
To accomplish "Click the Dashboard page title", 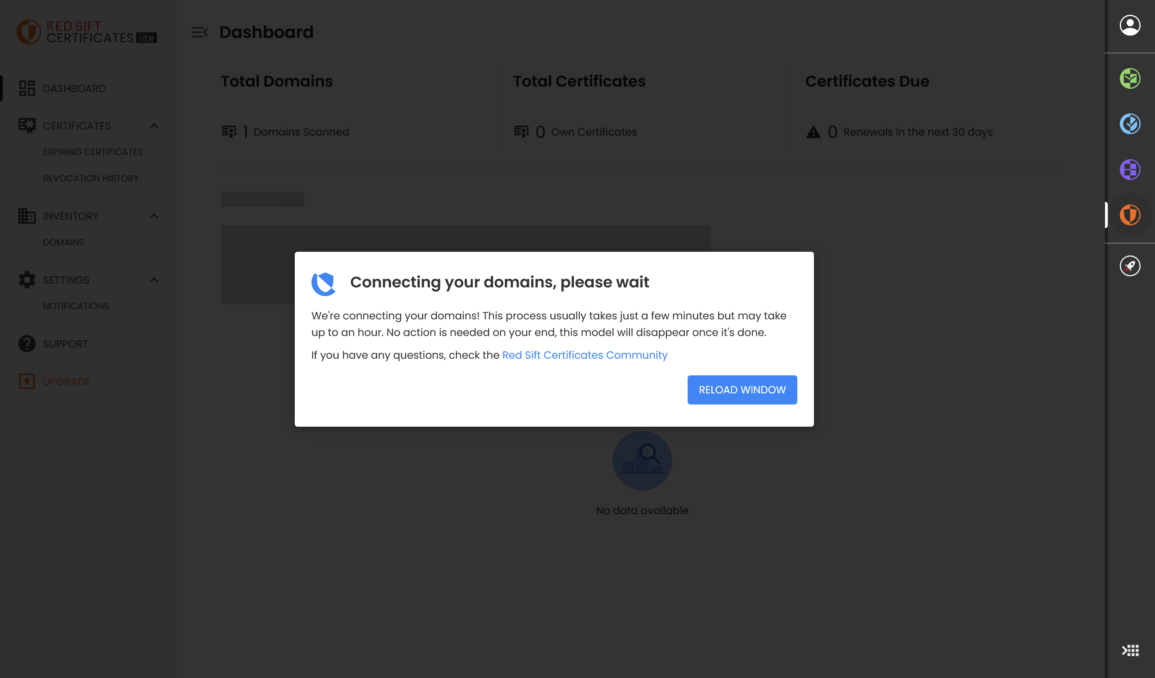I will (x=267, y=32).
